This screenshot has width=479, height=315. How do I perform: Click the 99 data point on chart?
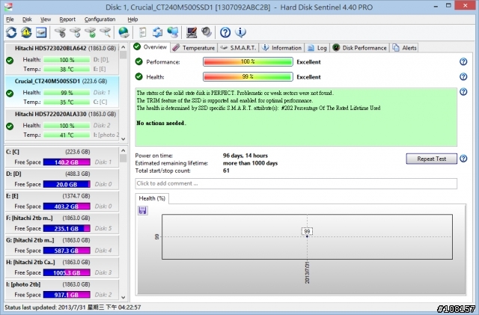point(307,236)
